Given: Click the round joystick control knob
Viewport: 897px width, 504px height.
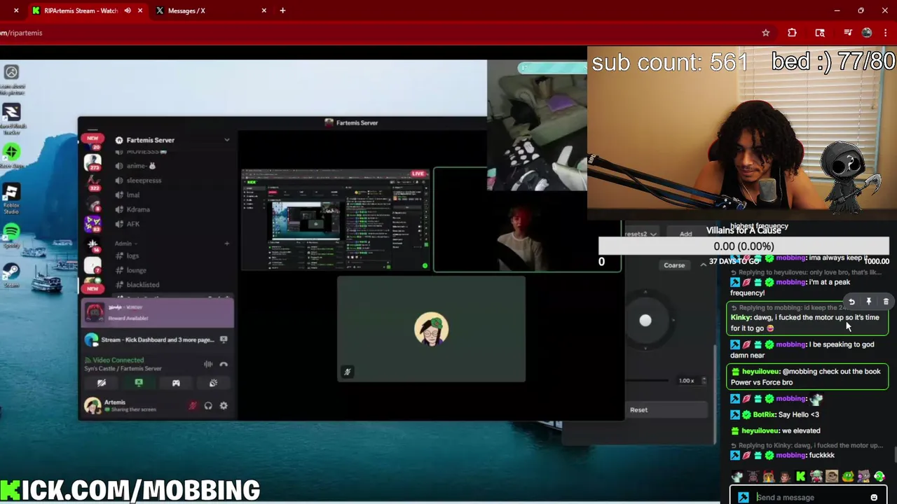Looking at the screenshot, I should (x=645, y=321).
